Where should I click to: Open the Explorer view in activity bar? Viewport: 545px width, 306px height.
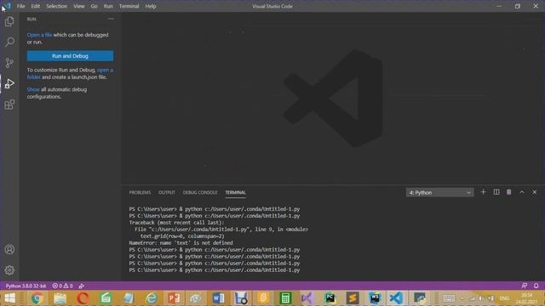point(9,21)
